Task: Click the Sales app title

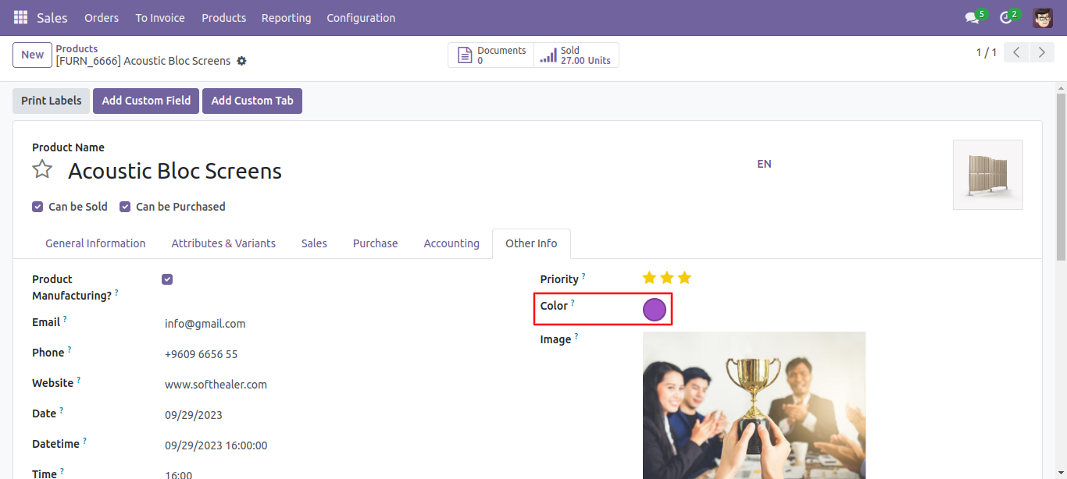Action: click(52, 17)
